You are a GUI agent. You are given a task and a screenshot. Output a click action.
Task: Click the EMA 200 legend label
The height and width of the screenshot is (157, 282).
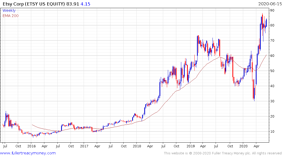click(10, 16)
